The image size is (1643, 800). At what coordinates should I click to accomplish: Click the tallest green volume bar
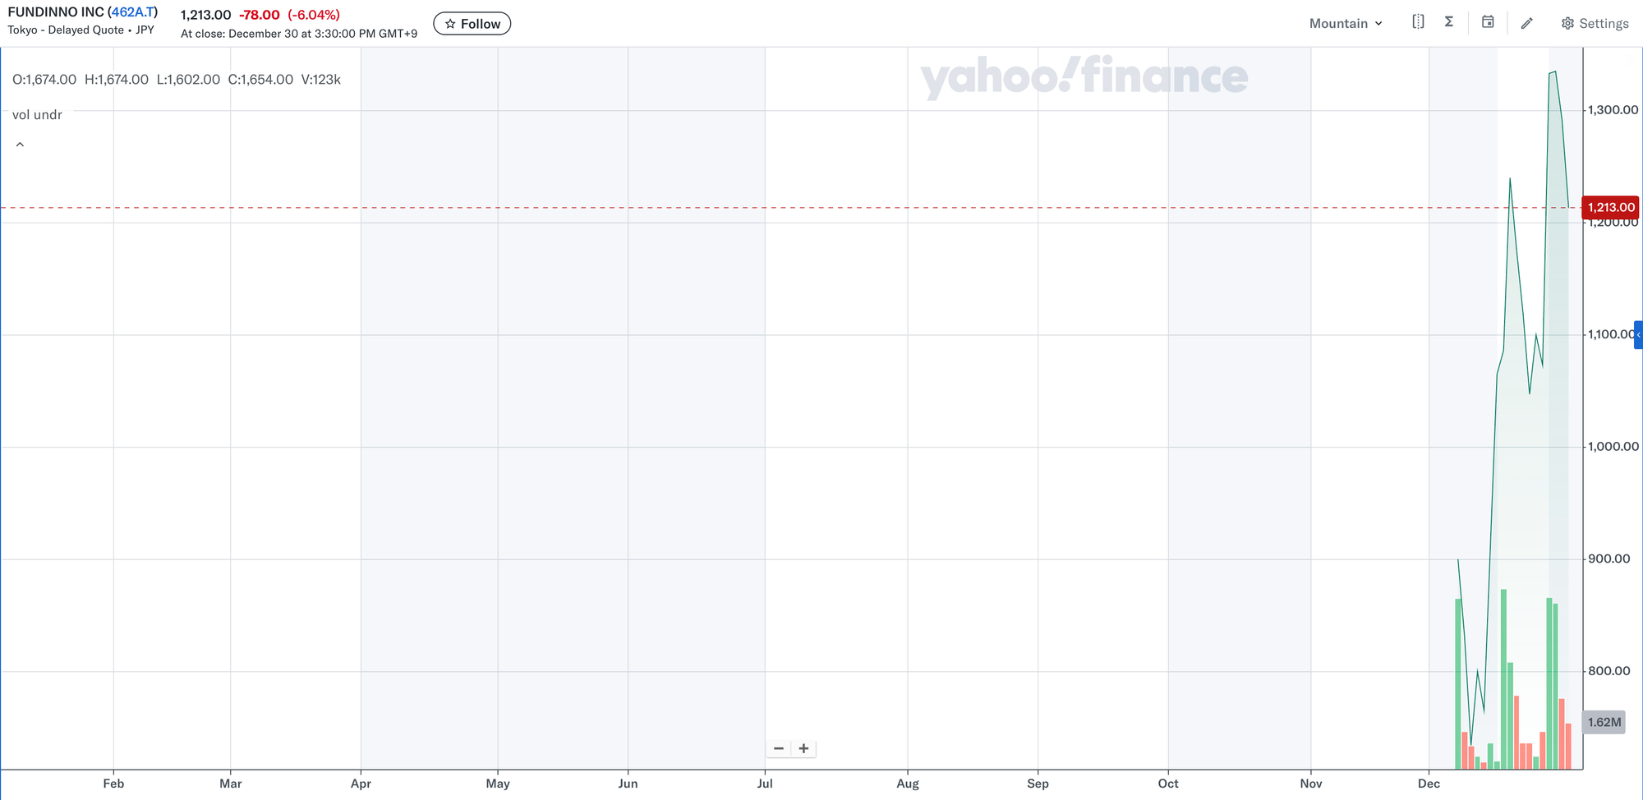point(1503,678)
